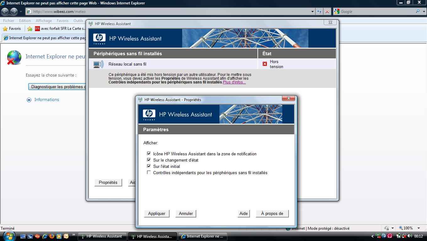This screenshot has width=427, height=241.
Task: Click the Google search magnifier icon
Action: pos(418,11)
